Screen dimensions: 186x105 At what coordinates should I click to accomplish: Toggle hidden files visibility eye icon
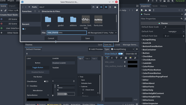pos(101,7)
